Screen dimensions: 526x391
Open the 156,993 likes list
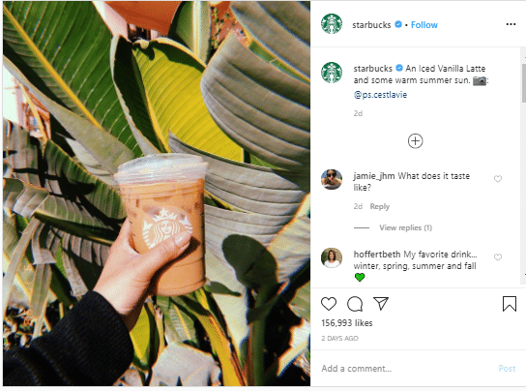(346, 323)
